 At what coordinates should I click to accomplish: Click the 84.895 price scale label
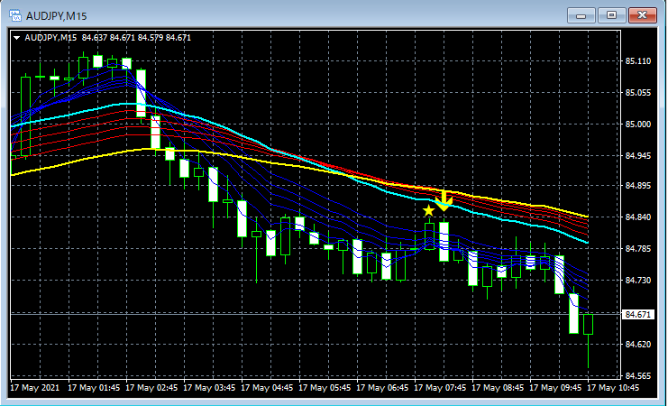coord(637,186)
